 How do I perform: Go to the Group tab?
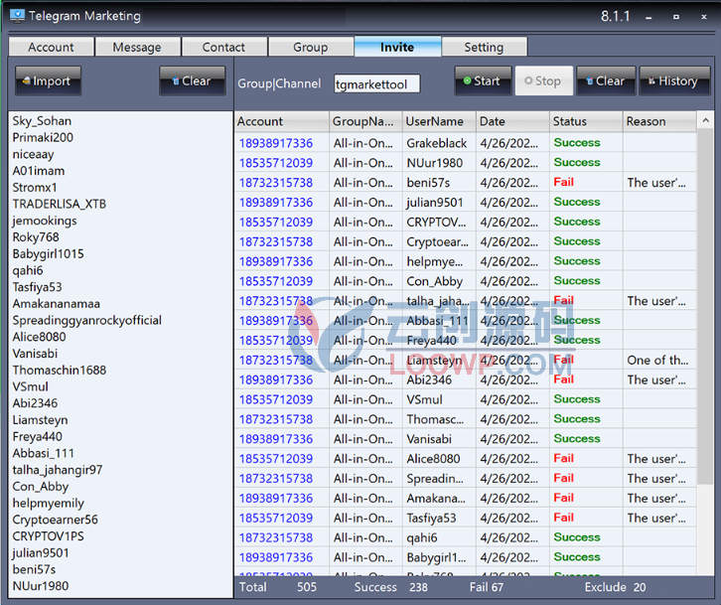coord(311,47)
